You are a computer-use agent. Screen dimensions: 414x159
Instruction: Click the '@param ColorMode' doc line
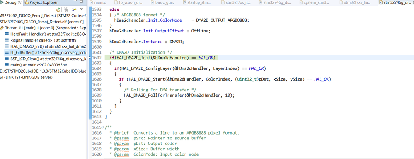tap(154, 154)
